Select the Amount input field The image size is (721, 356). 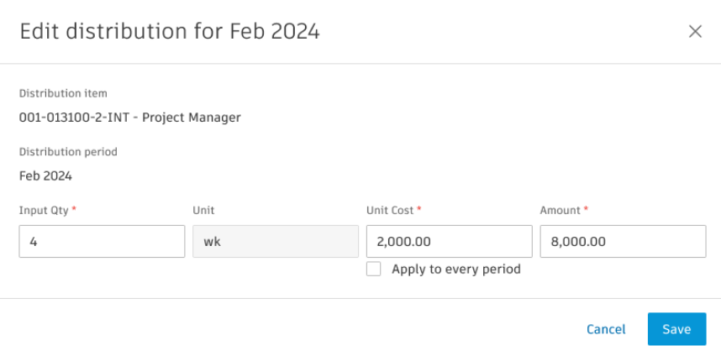point(622,241)
